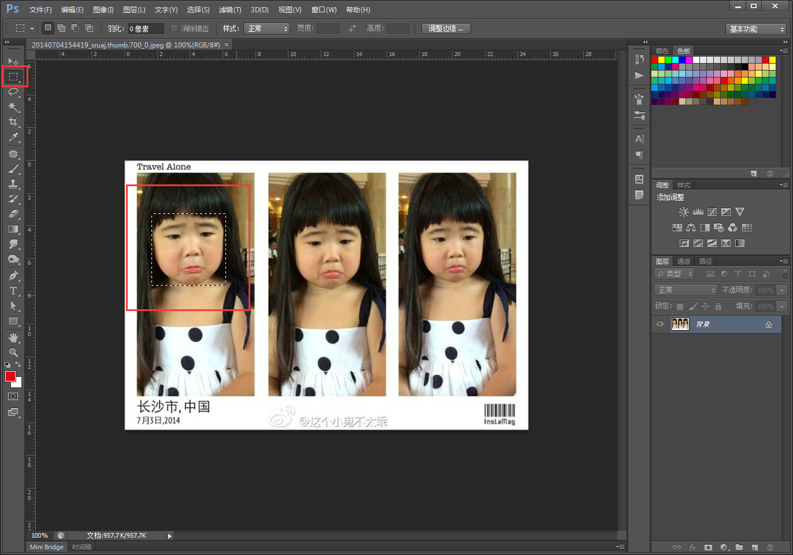Select the Rectangular Marquee tool

click(13, 76)
